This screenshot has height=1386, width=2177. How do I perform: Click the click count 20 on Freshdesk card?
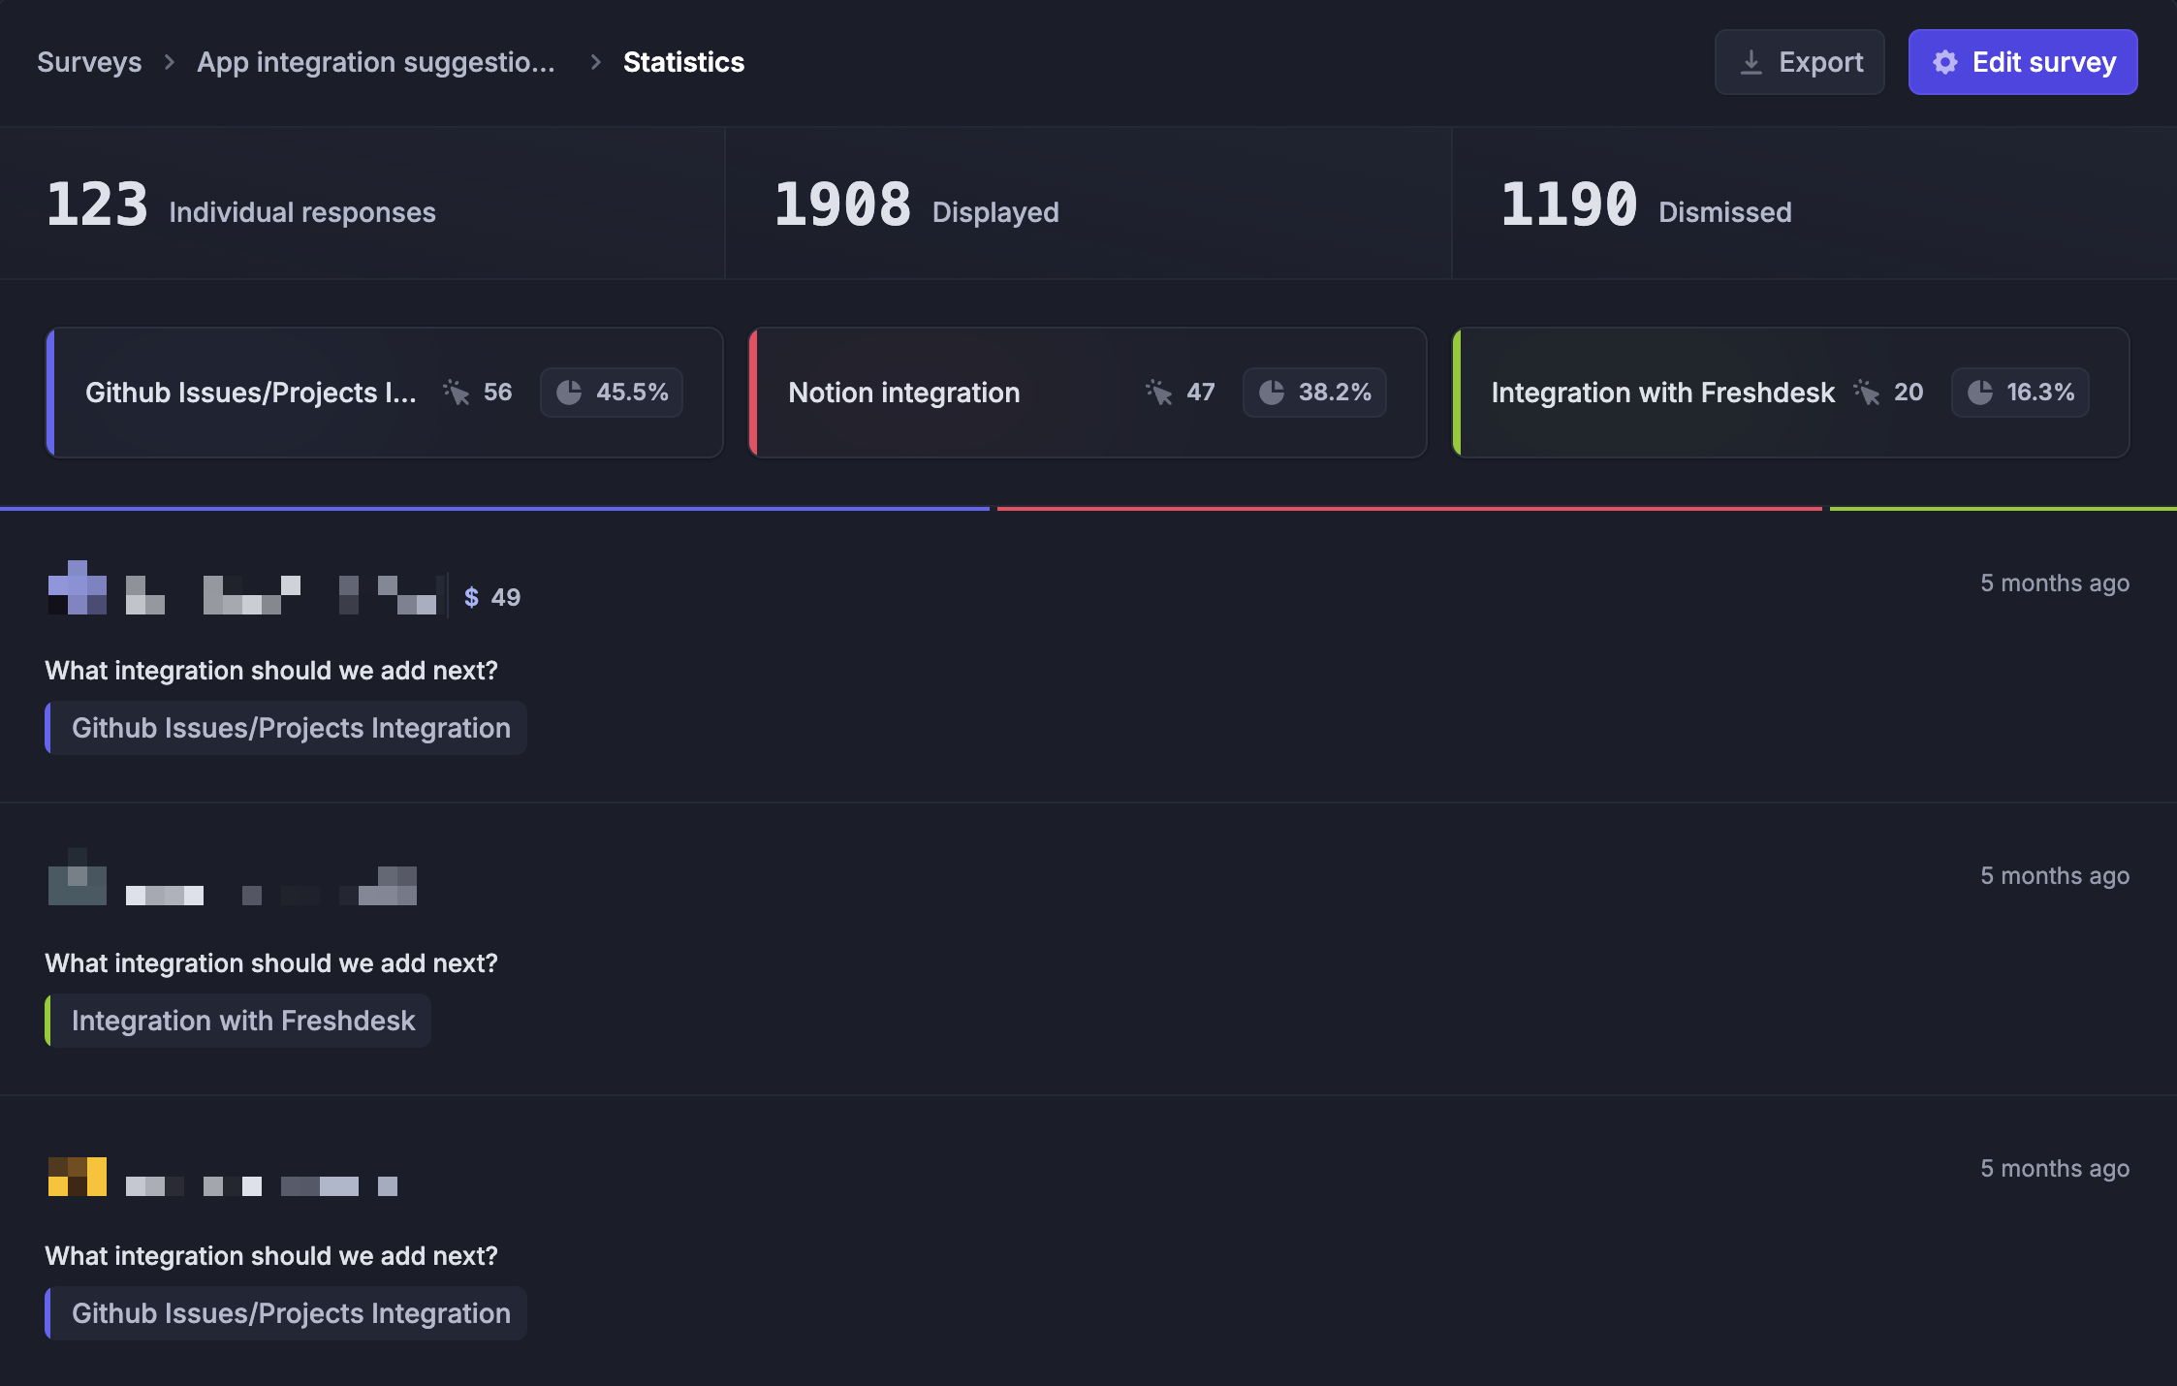pos(1909,393)
